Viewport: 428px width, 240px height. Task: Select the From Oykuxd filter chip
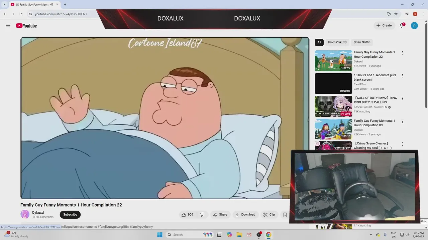pos(337,42)
